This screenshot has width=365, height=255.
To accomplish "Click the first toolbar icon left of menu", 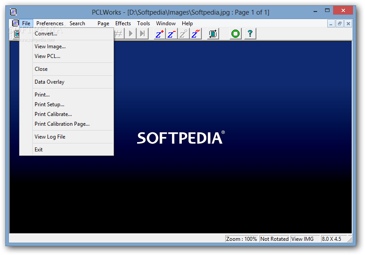I will point(16,34).
